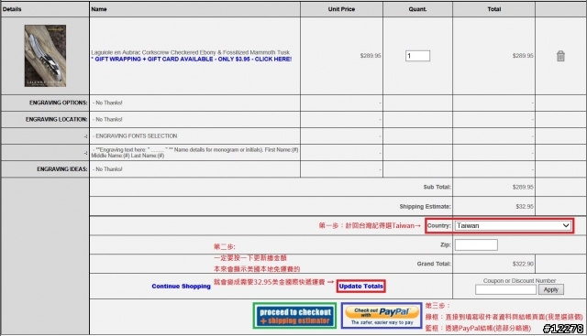Click the Total column header

[x=493, y=9]
